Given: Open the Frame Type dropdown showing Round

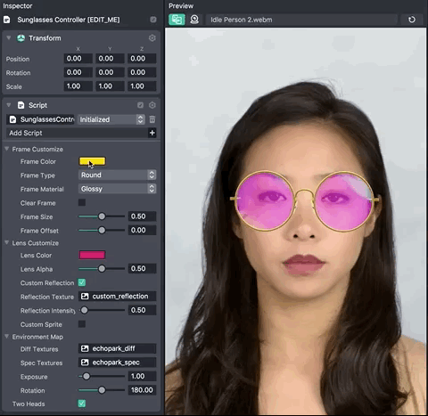Looking at the screenshot, I should tap(117, 175).
